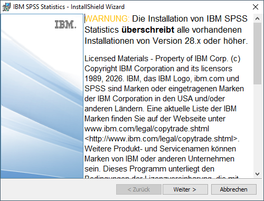Click the Weiter > button
The image size is (264, 201).
coord(185,189)
